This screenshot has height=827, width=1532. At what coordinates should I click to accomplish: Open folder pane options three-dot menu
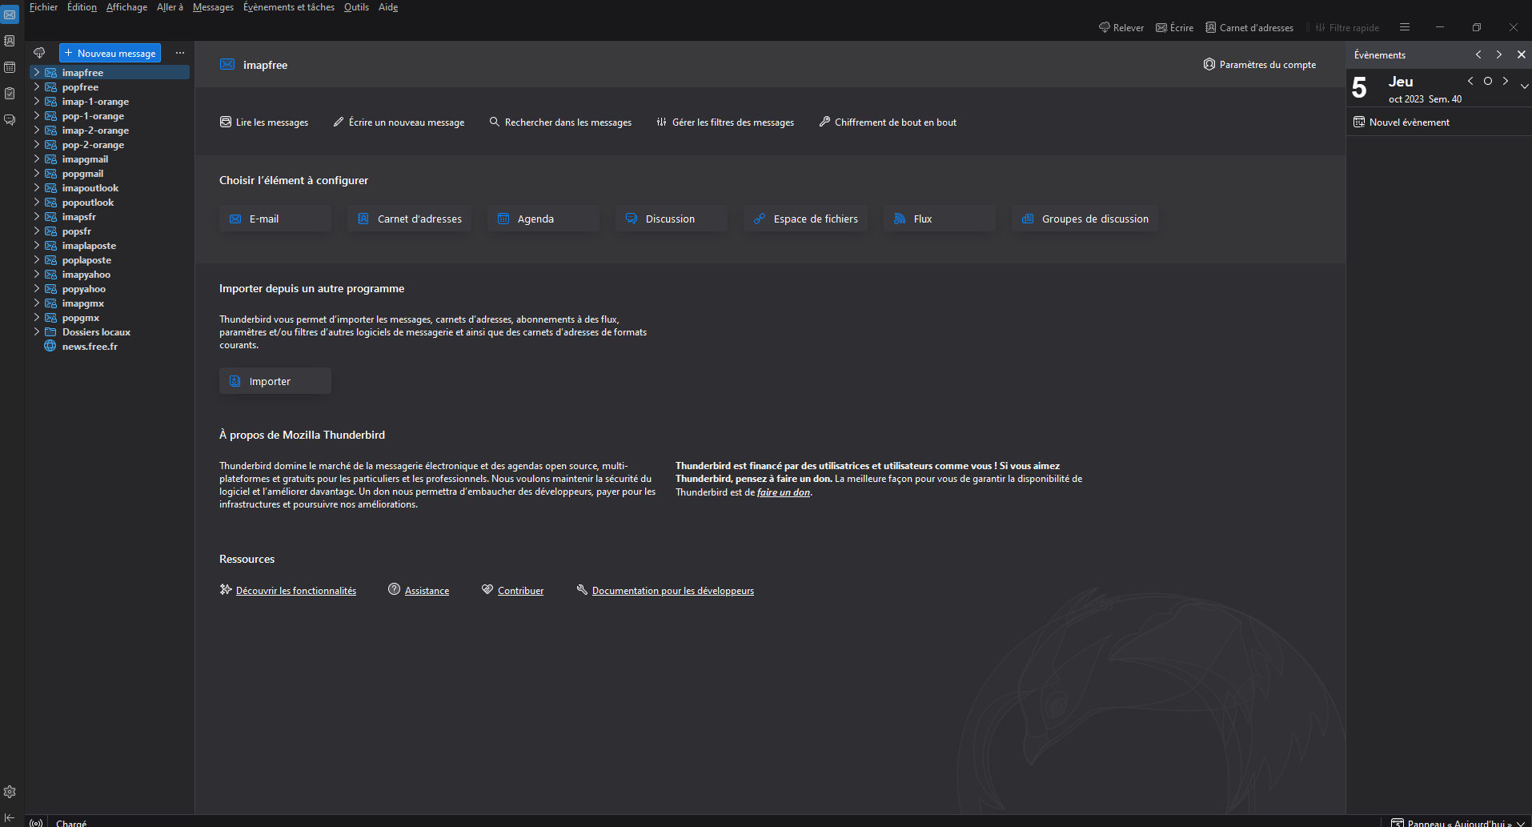point(180,53)
